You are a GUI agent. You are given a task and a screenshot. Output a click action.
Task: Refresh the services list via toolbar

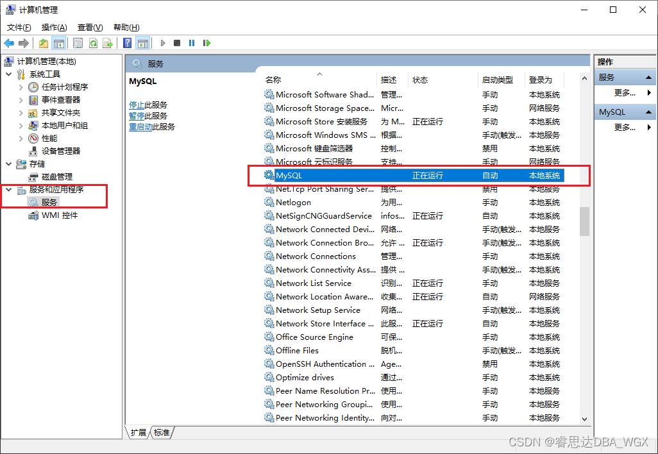(93, 43)
